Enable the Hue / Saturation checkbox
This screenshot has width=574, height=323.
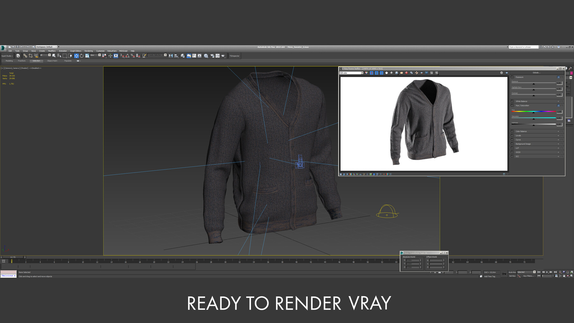tap(512, 106)
